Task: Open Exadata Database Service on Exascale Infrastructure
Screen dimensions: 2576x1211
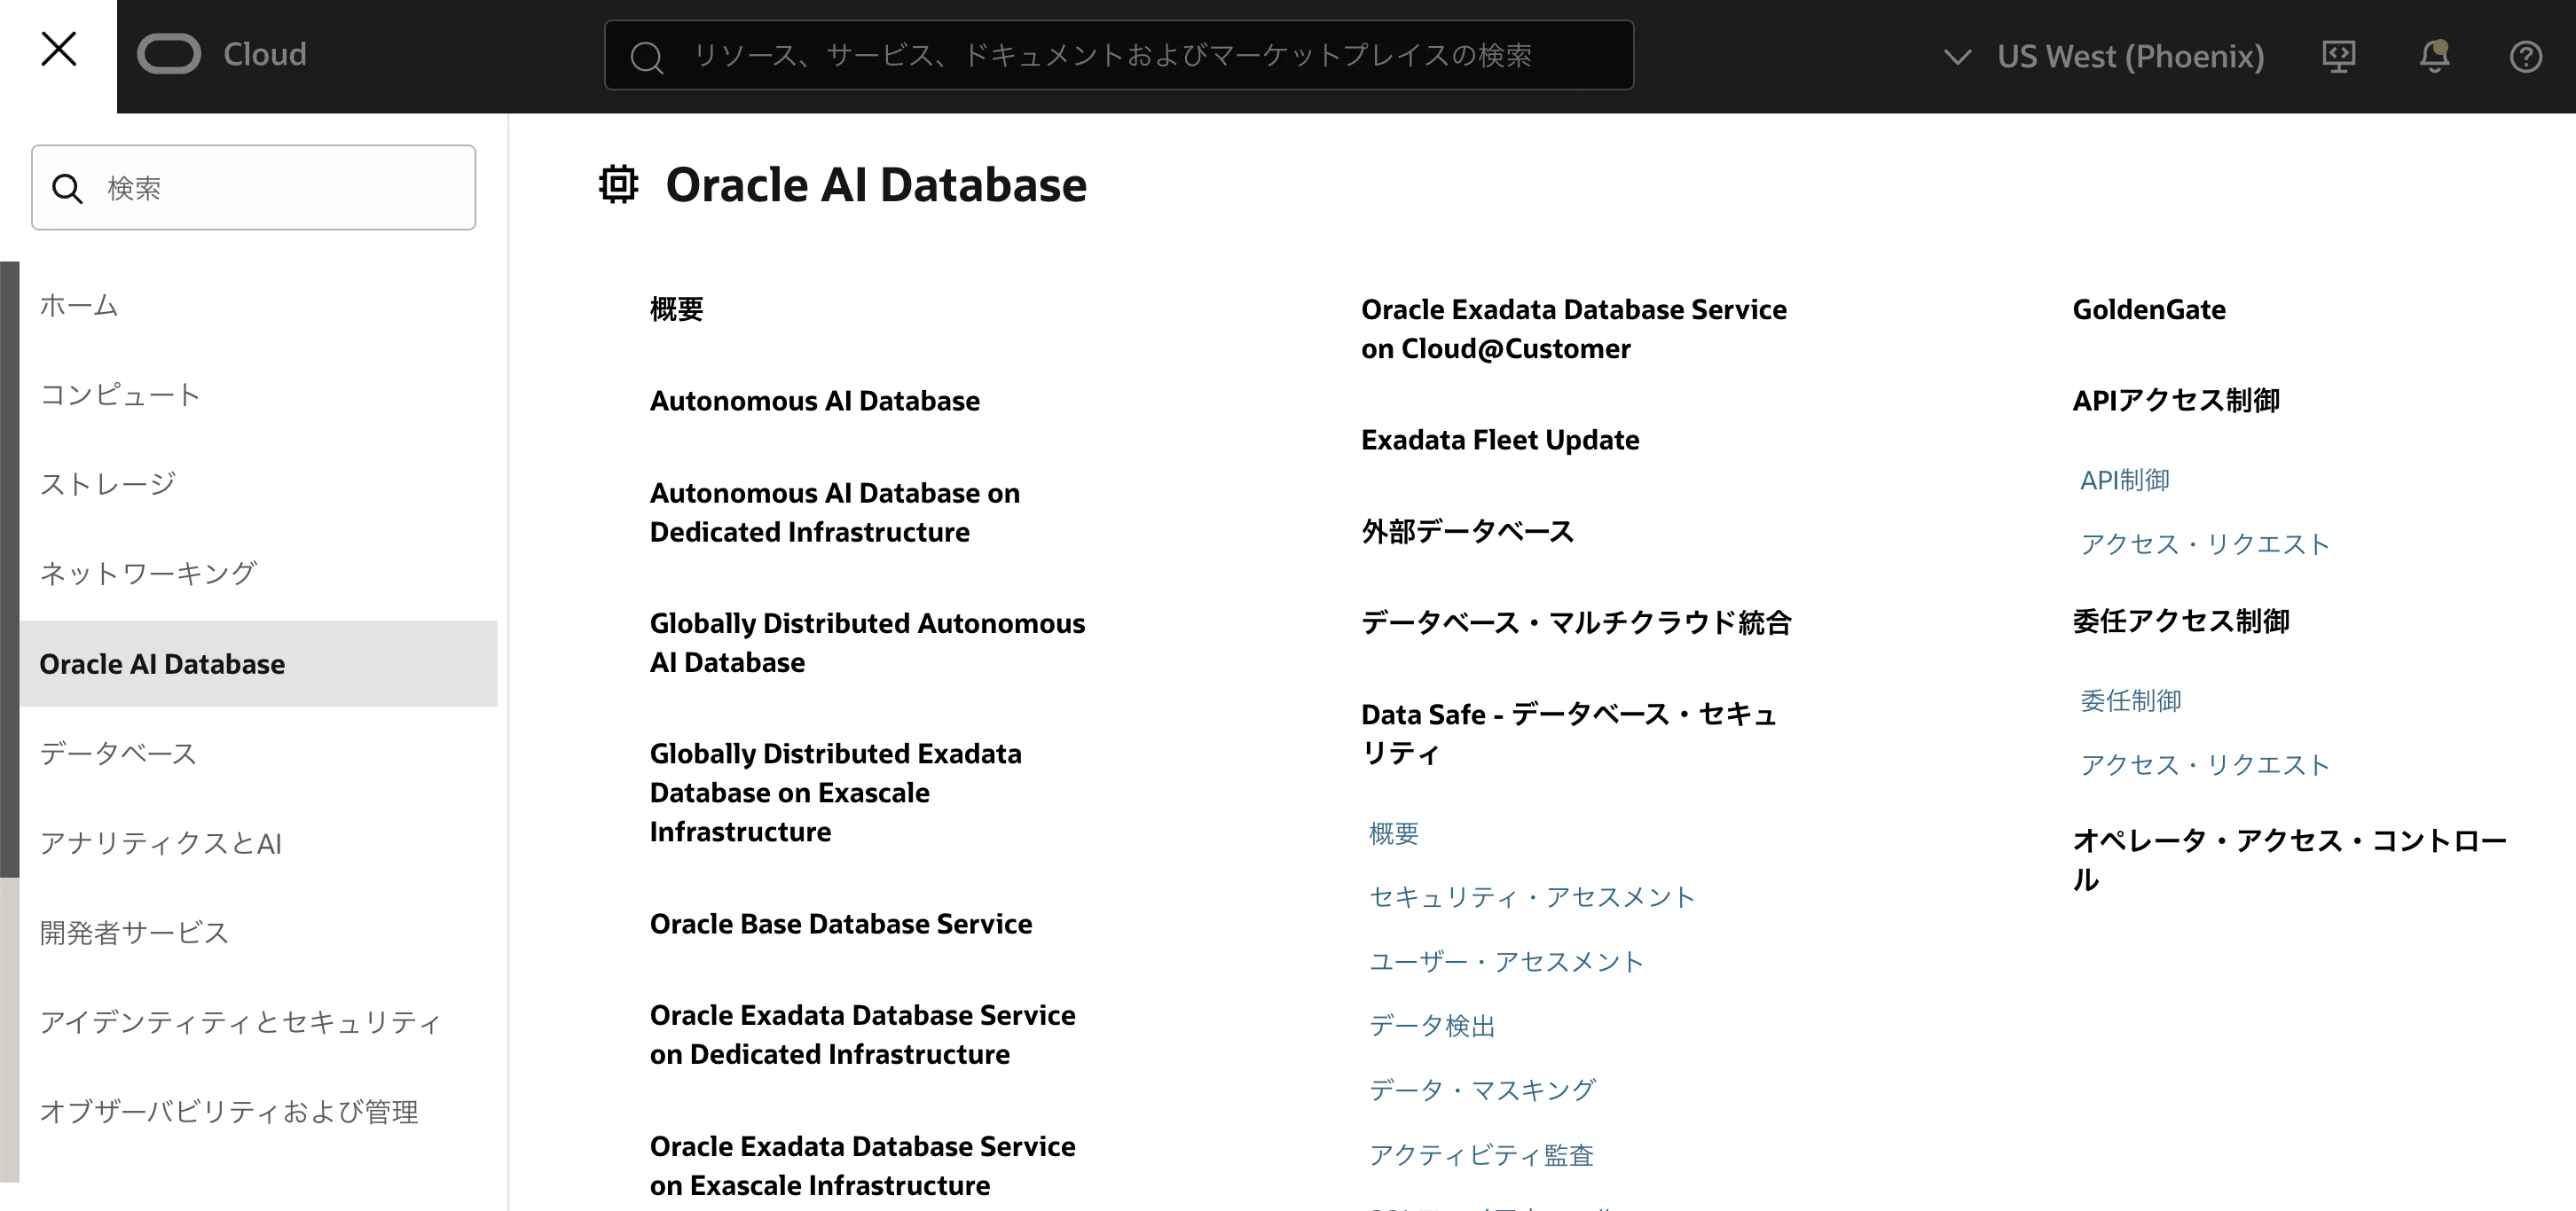Action: (x=862, y=1165)
